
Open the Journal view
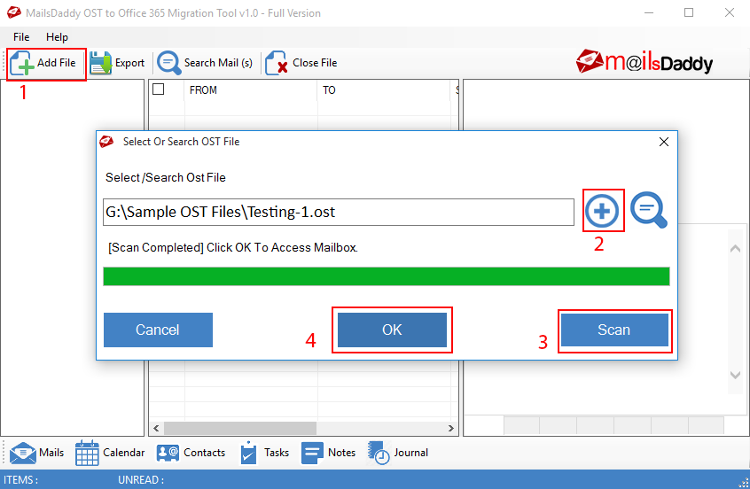(x=379, y=453)
